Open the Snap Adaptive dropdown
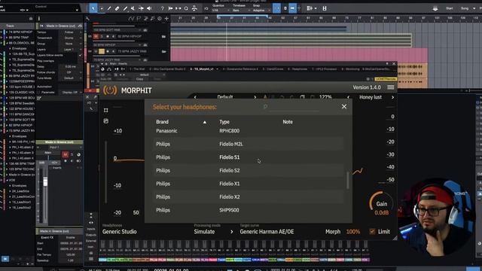 261,10
